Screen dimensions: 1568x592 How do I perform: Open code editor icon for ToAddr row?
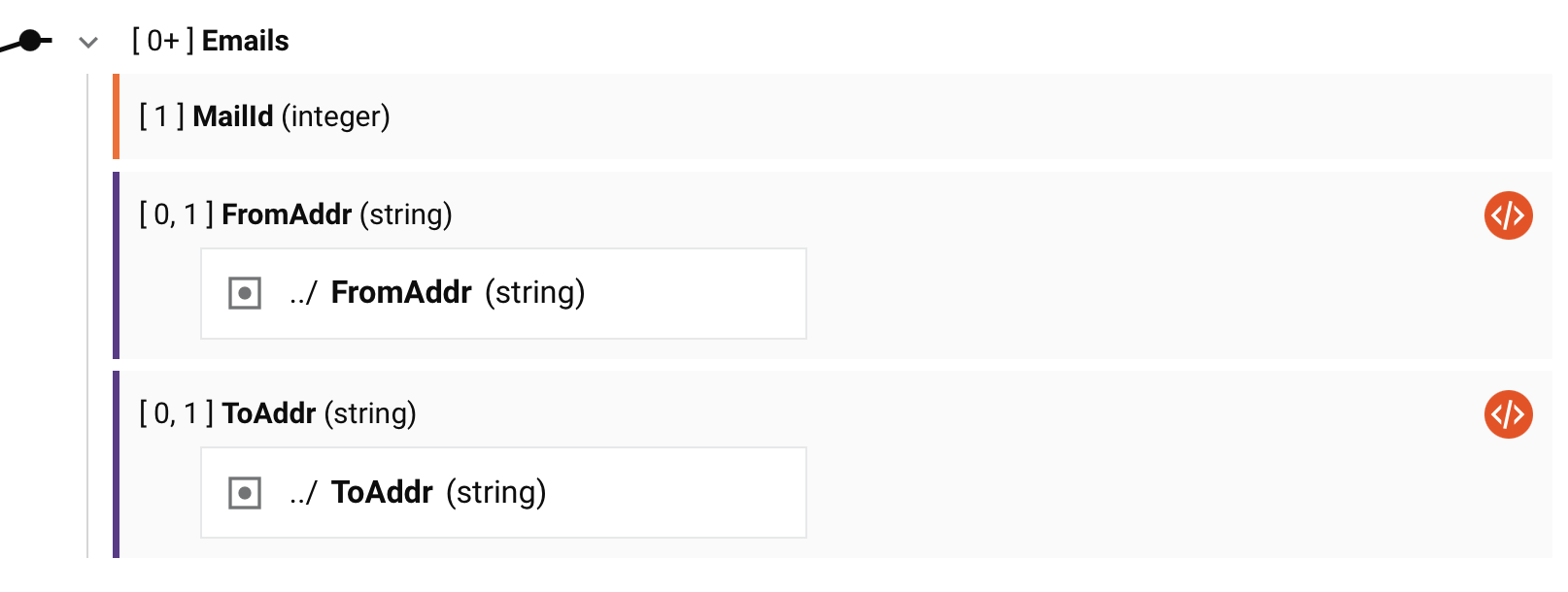click(x=1508, y=414)
